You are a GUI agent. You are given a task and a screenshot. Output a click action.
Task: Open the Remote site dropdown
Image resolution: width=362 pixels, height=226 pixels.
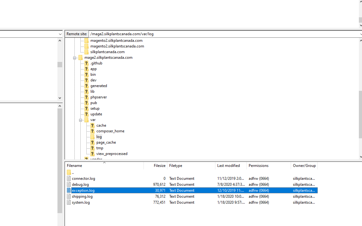pos(360,34)
